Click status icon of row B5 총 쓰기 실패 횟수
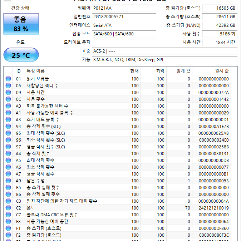 [x=8, y=187]
